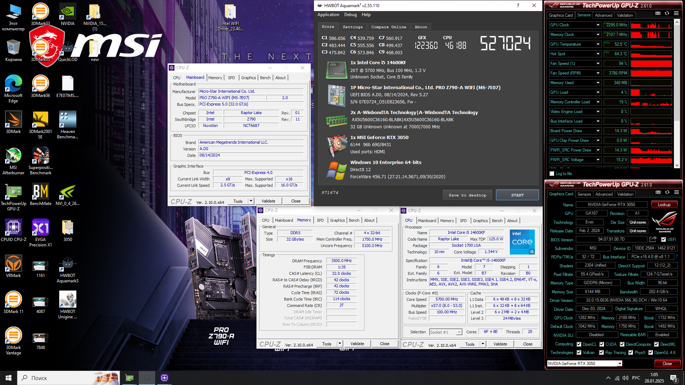The height and width of the screenshot is (385, 685).
Task: Open the notification center in the taskbar
Action: 674,379
